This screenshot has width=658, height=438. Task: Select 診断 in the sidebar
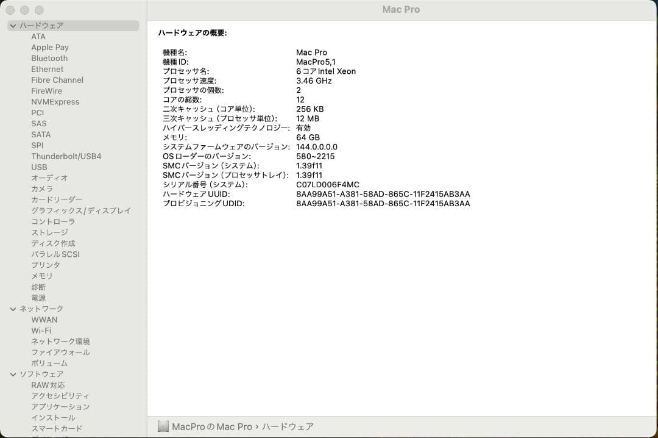tap(38, 287)
